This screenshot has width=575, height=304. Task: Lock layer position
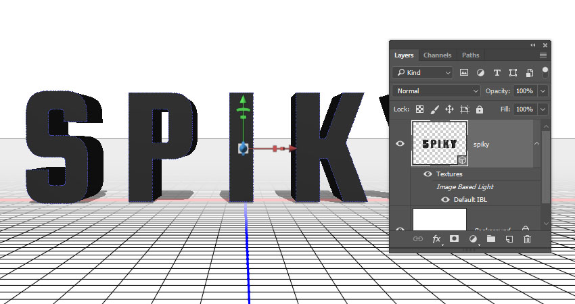449,109
